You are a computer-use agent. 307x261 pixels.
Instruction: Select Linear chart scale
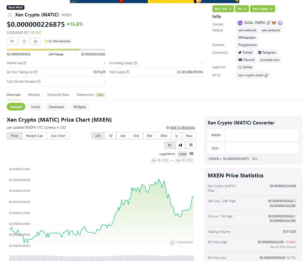182,154
